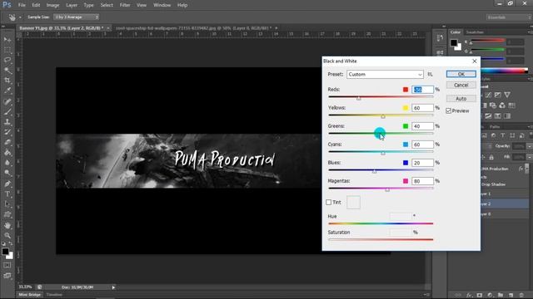Open the File menu
This screenshot has width=533, height=299.
tap(22, 5)
